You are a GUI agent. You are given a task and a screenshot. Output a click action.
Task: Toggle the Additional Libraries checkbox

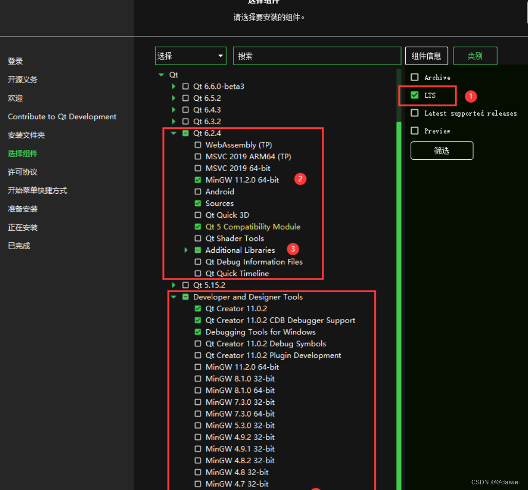coord(198,250)
